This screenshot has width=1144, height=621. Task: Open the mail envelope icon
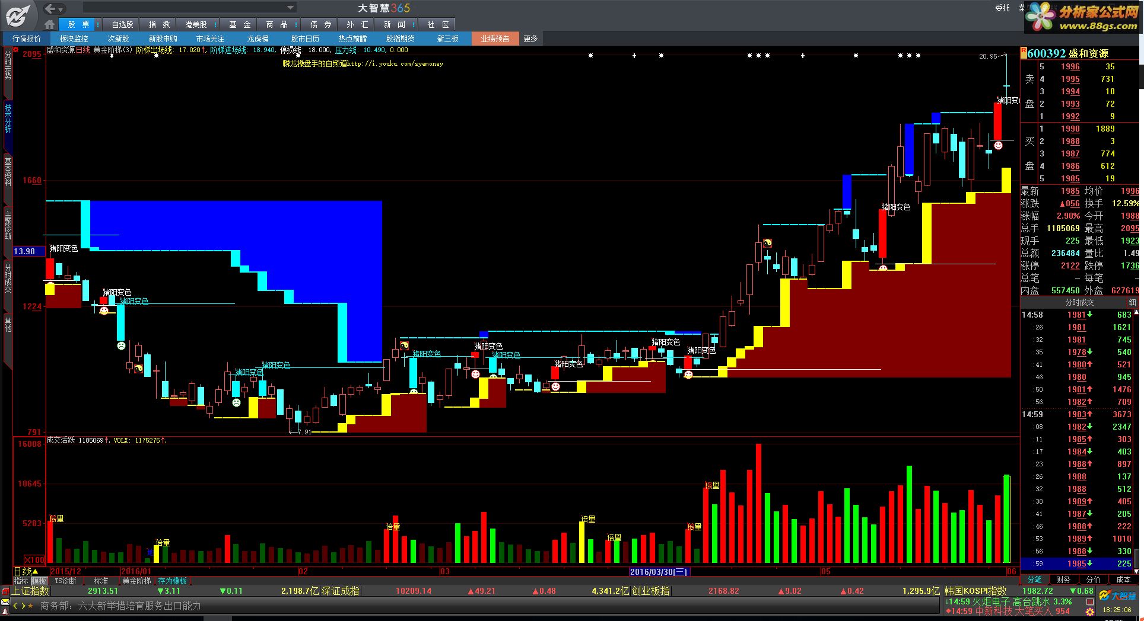[5, 603]
